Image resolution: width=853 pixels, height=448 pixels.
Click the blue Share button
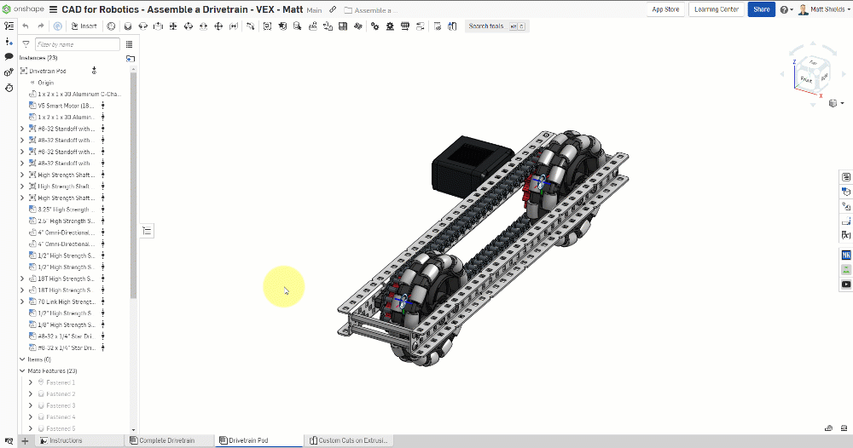pyautogui.click(x=761, y=9)
